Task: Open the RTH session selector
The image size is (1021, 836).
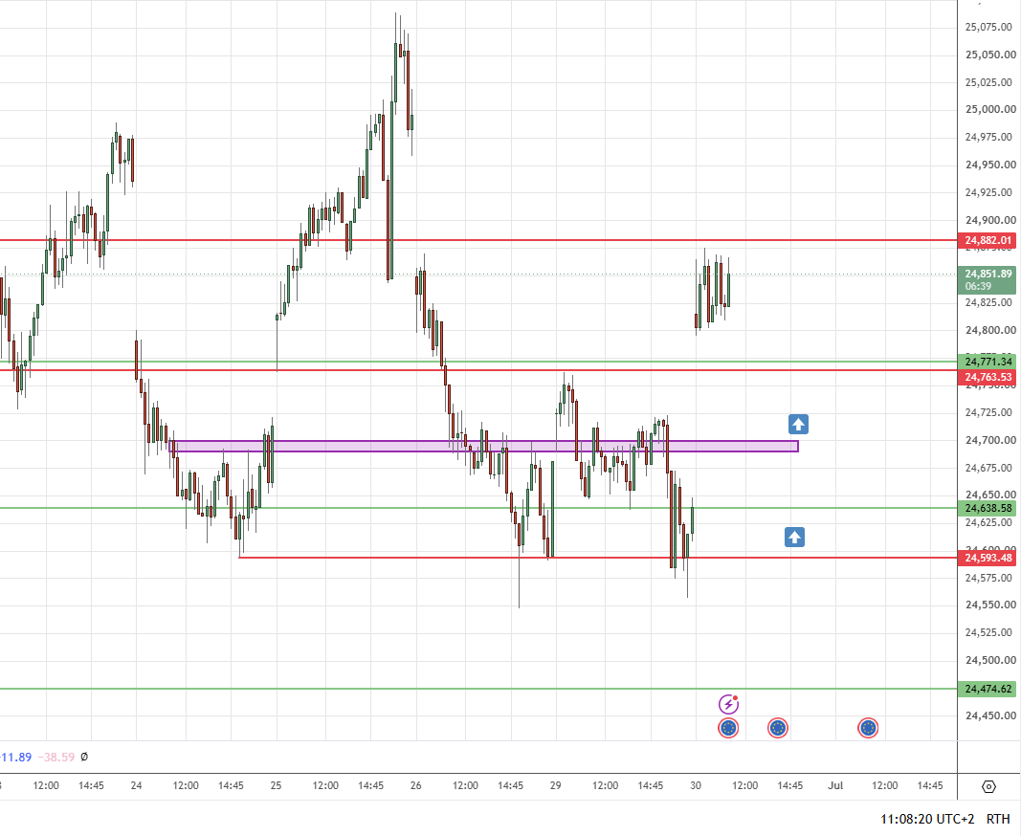Action: [998, 819]
